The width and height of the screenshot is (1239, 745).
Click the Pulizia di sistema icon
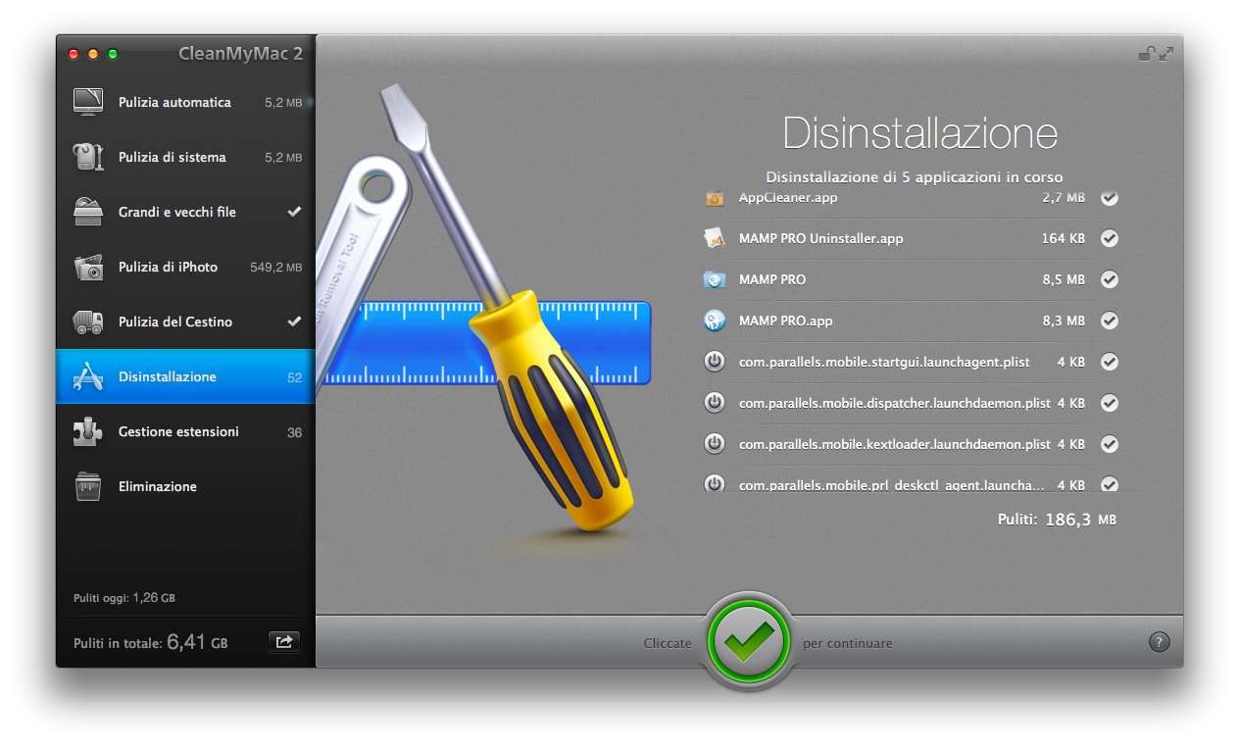[x=88, y=157]
